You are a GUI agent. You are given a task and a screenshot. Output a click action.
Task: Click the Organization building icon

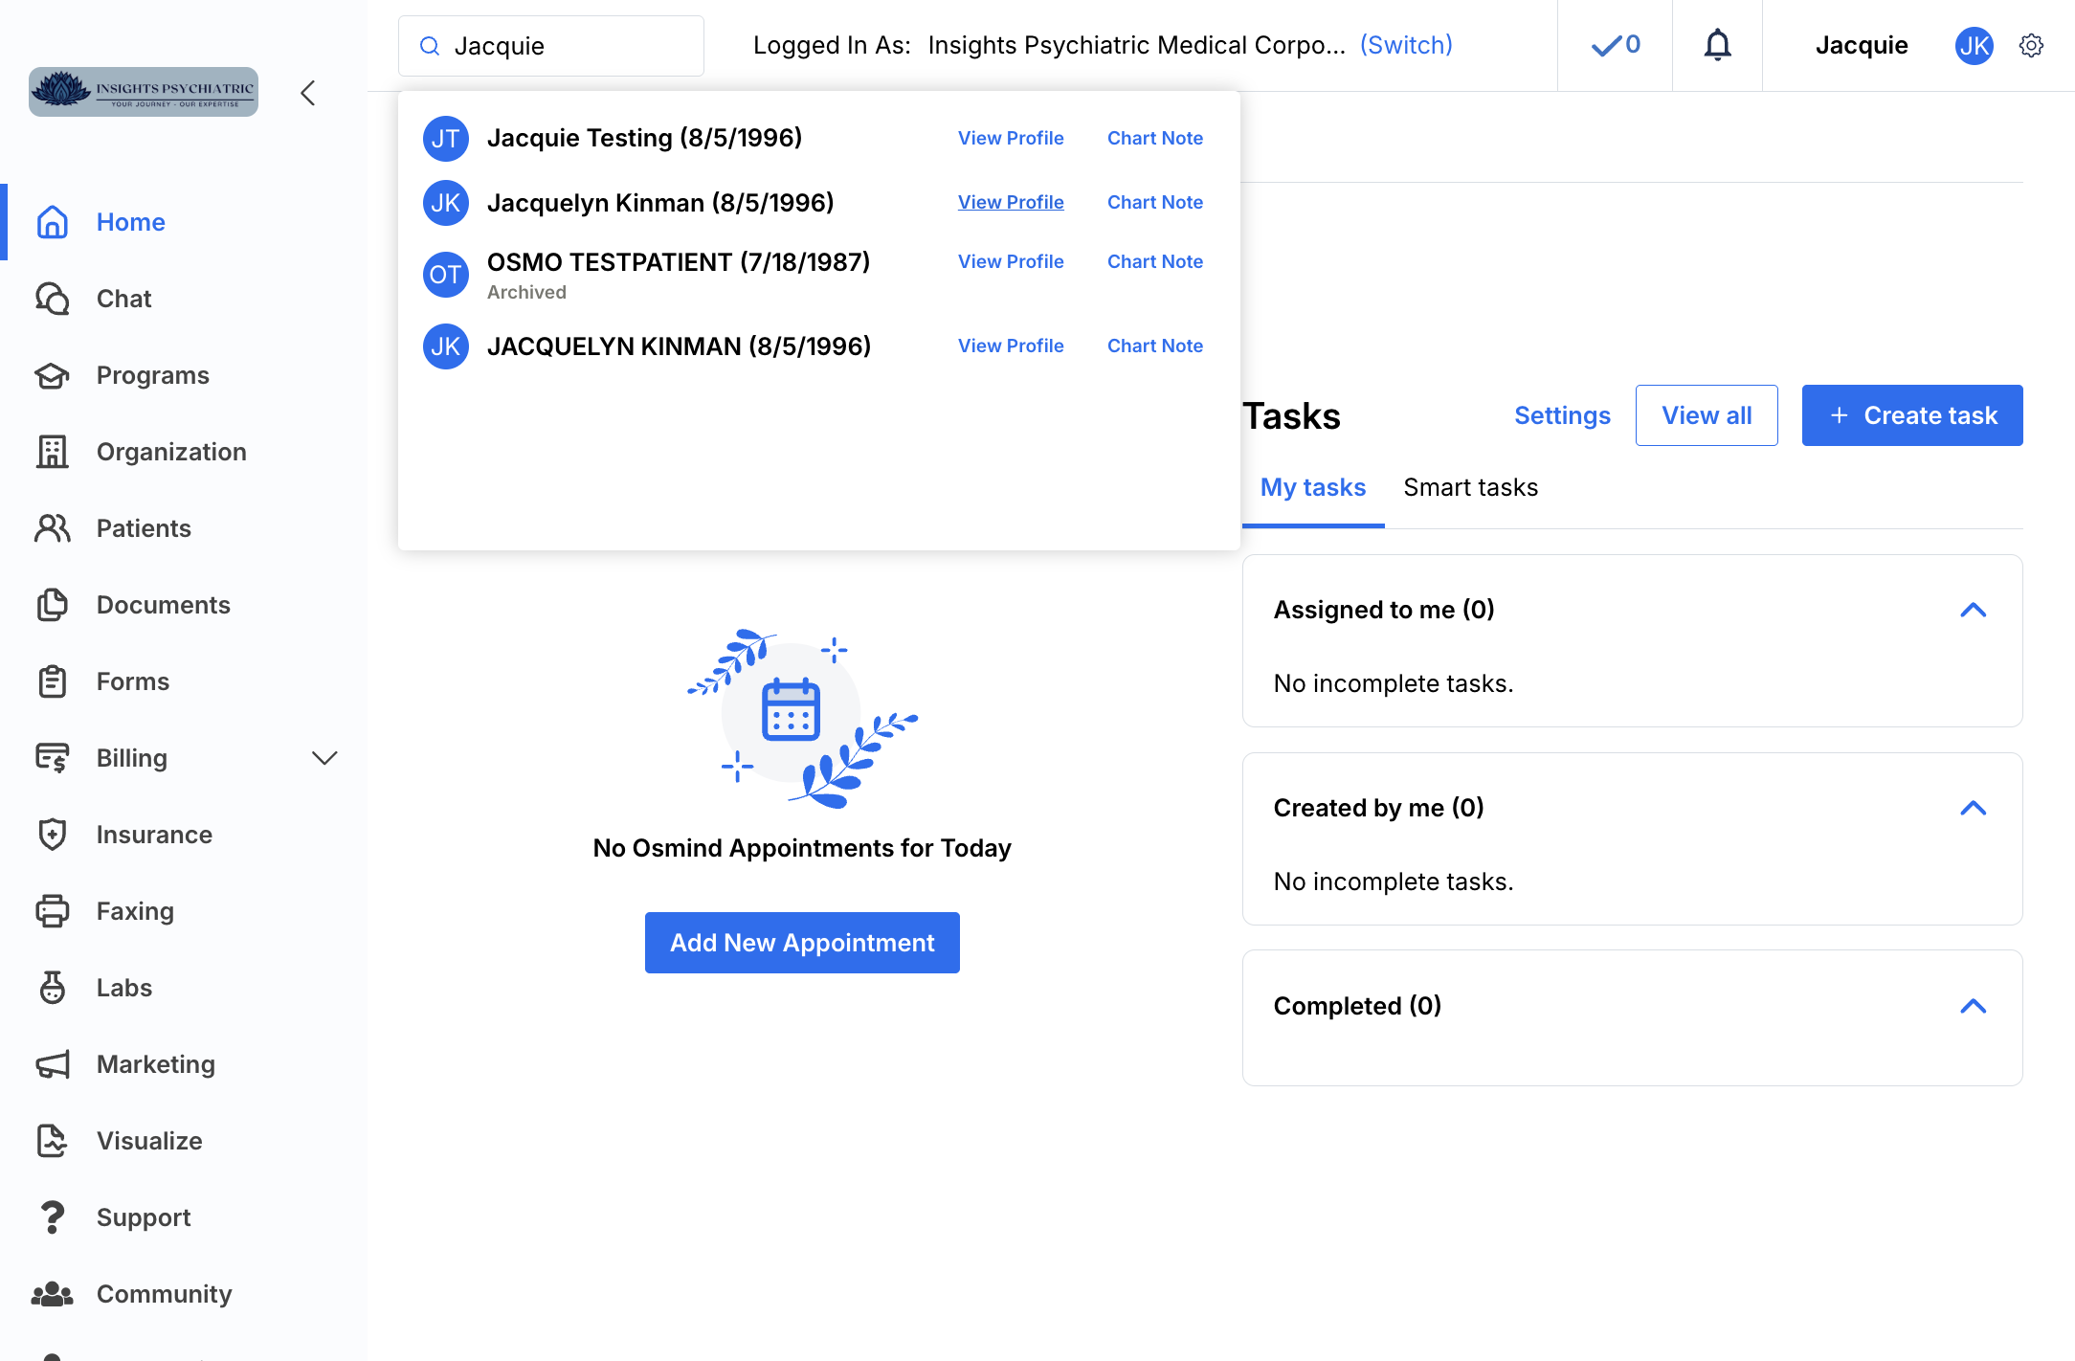52,452
